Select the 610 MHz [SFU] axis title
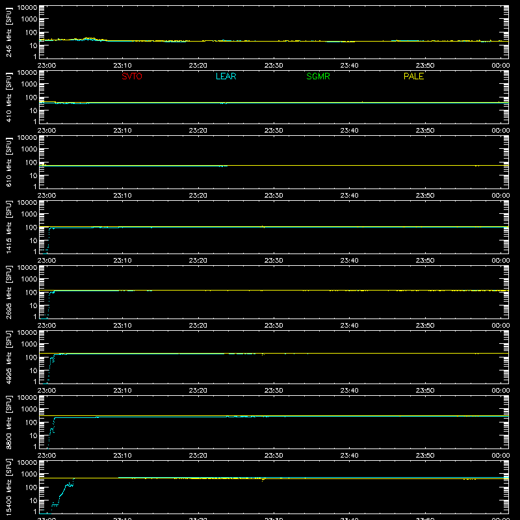520x520 pixels. pyautogui.click(x=8, y=162)
